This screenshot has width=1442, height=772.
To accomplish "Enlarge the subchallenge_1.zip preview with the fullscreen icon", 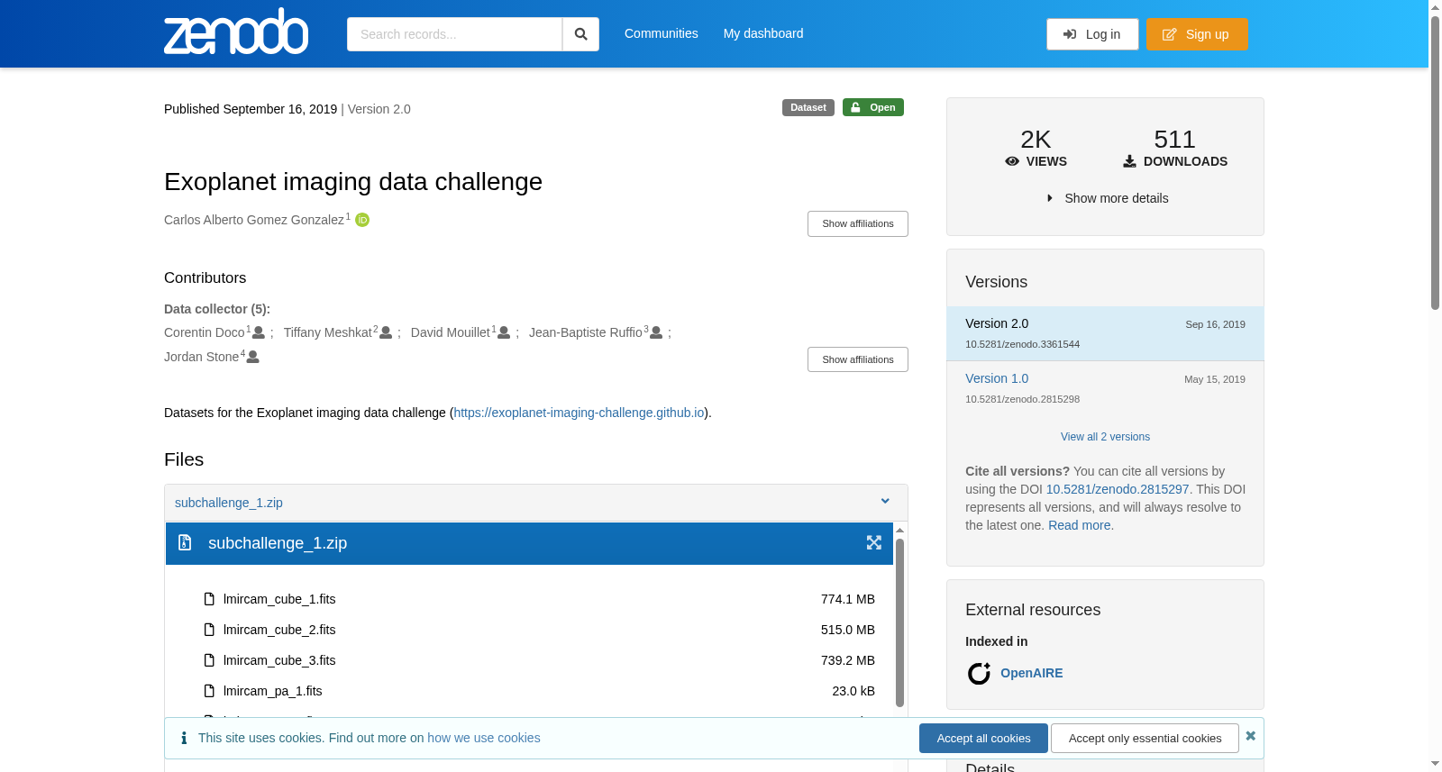I will (873, 542).
